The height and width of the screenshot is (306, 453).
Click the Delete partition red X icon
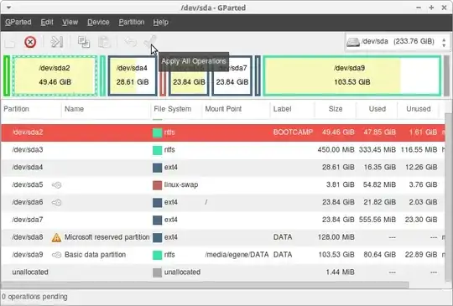pos(30,42)
